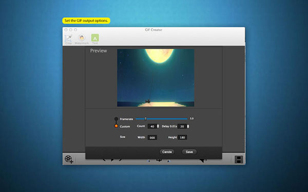Click the 5.0 framerate value

click(191, 119)
